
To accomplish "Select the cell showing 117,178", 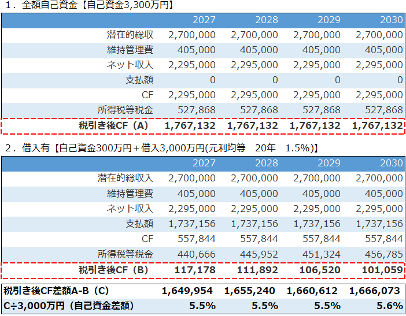I will [196, 270].
